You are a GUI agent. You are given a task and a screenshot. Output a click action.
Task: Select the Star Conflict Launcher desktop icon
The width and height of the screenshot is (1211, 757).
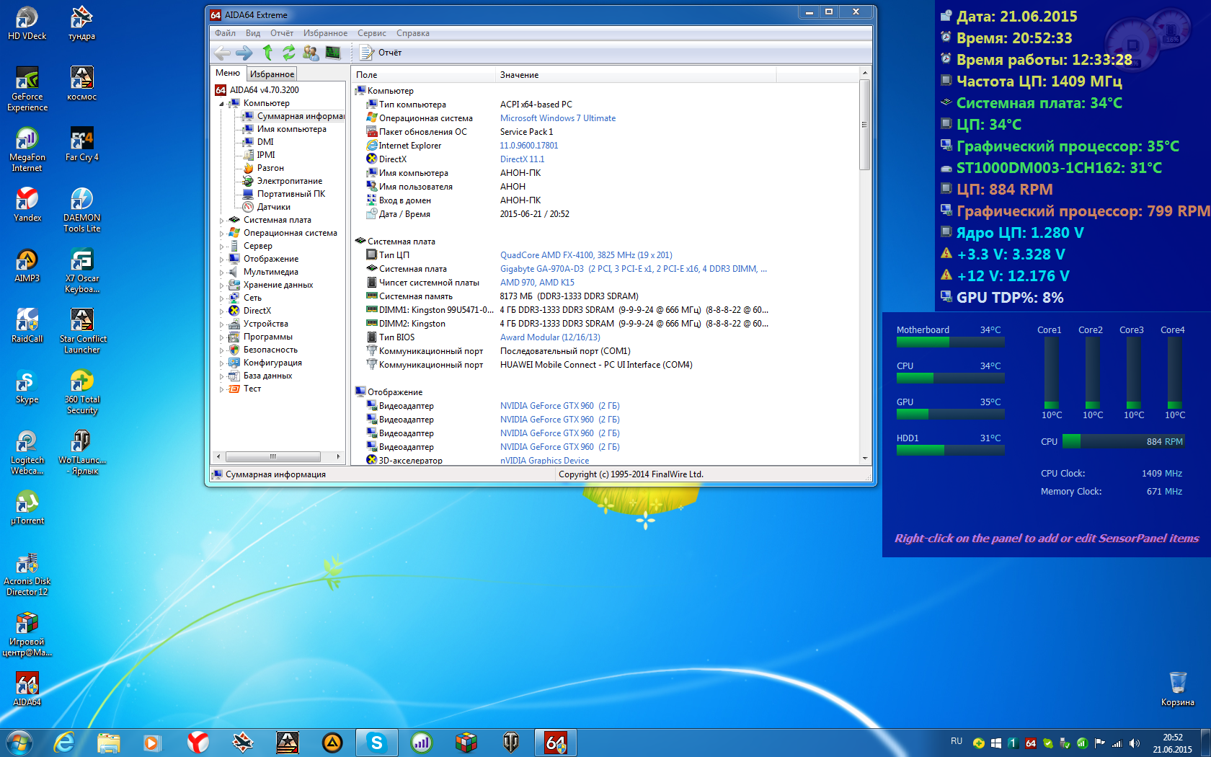click(x=81, y=332)
